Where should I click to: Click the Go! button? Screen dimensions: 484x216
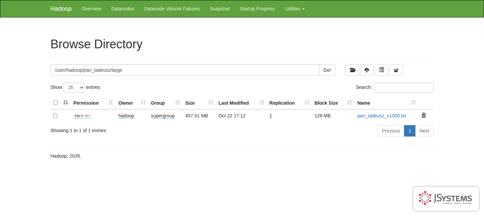(327, 70)
